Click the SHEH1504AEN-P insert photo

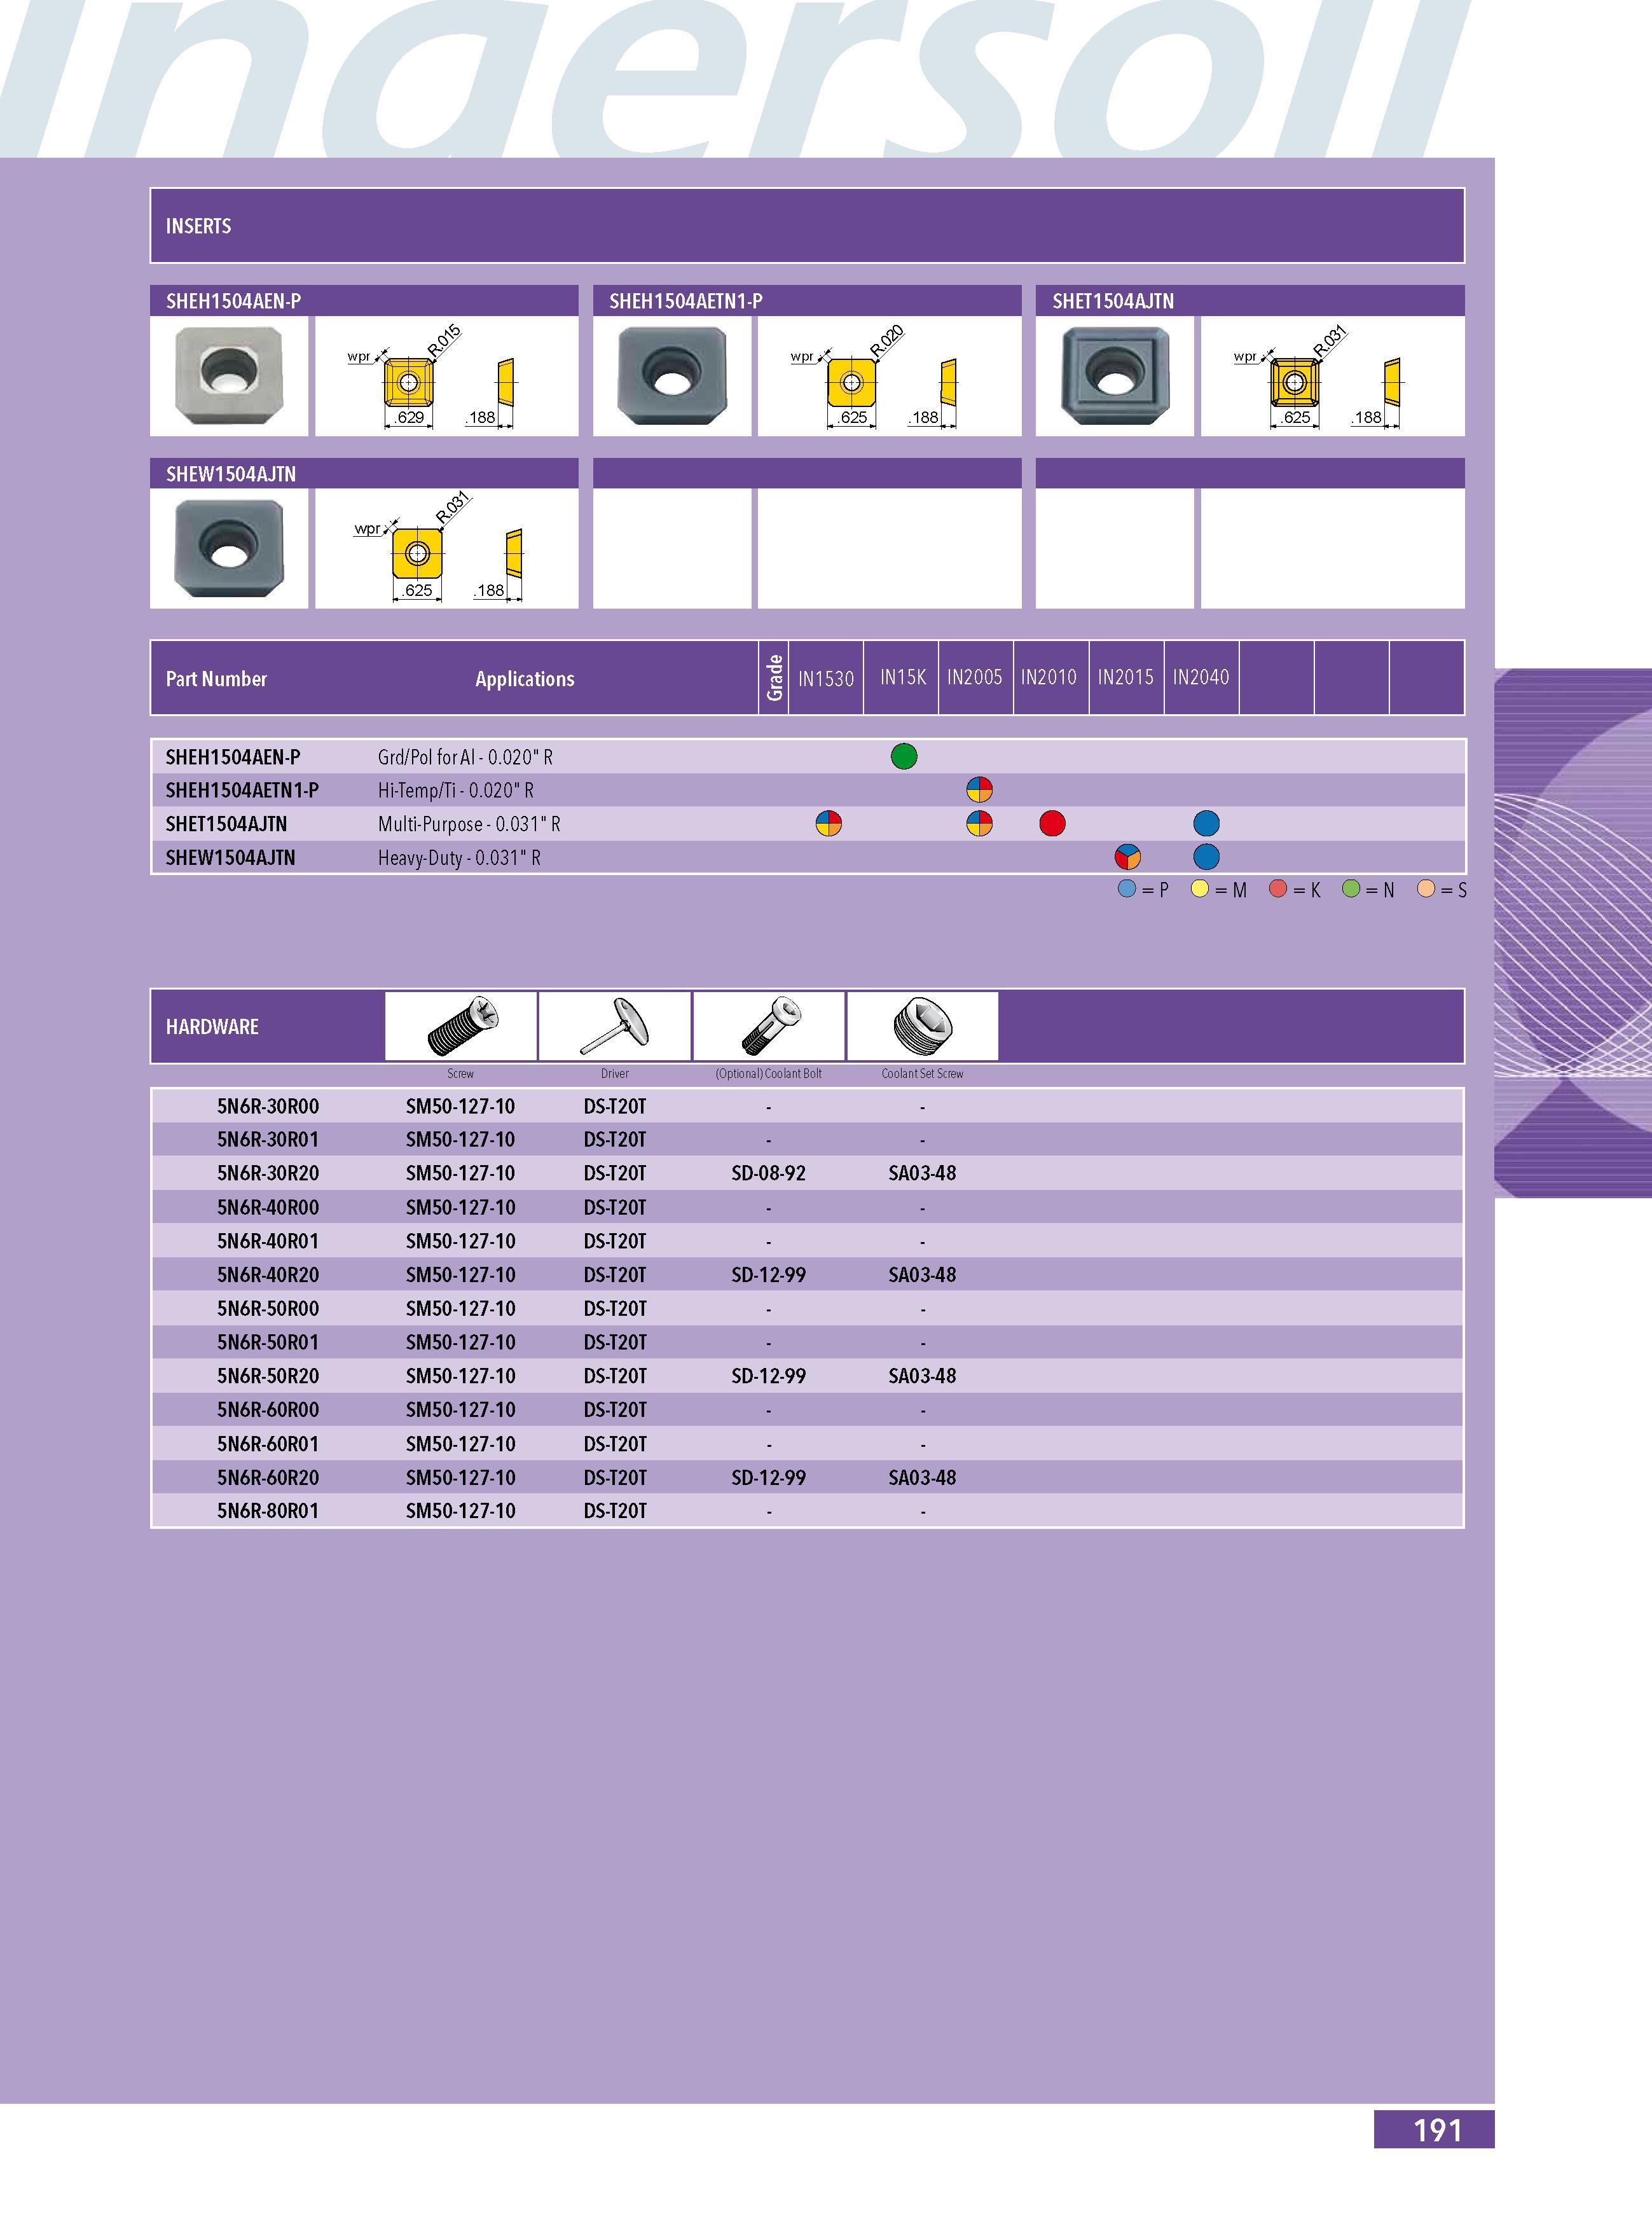pos(229,377)
